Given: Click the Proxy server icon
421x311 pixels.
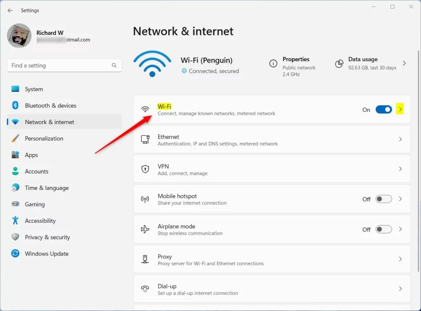Looking at the screenshot, I should pyautogui.click(x=145, y=259).
